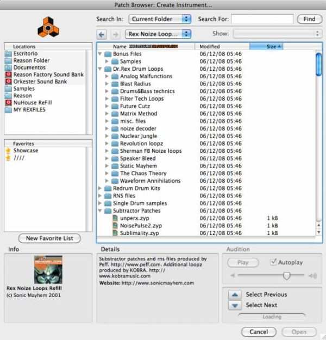The height and width of the screenshot is (340, 326).
Task: Click the back arrow navigation button
Action: point(102,34)
